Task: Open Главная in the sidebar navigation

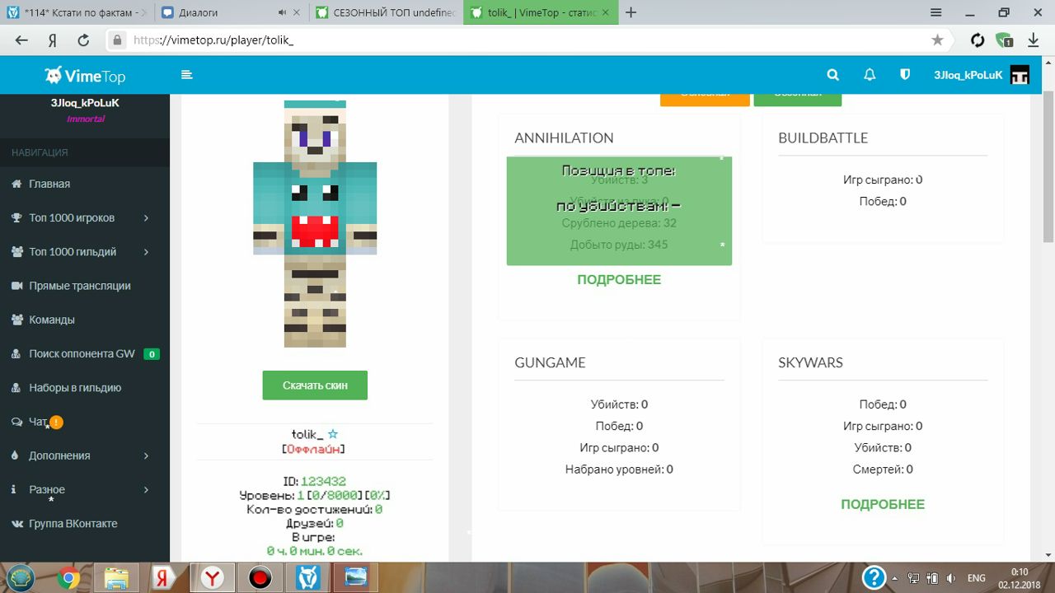Action: pyautogui.click(x=49, y=184)
